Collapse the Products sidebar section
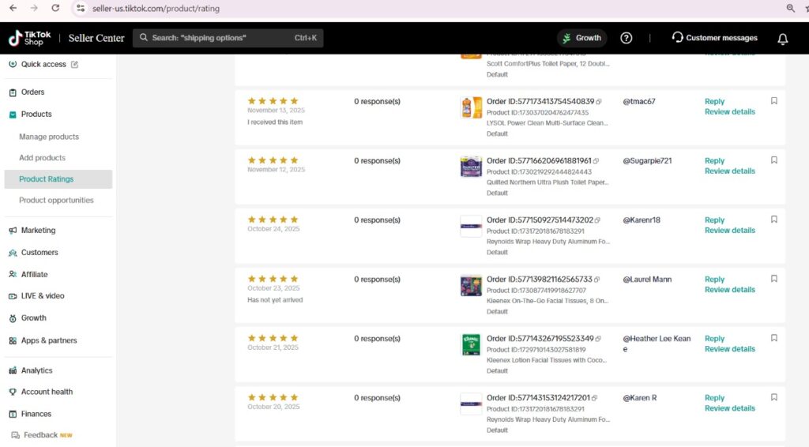Viewport: 809px width, 447px height. [x=36, y=115]
